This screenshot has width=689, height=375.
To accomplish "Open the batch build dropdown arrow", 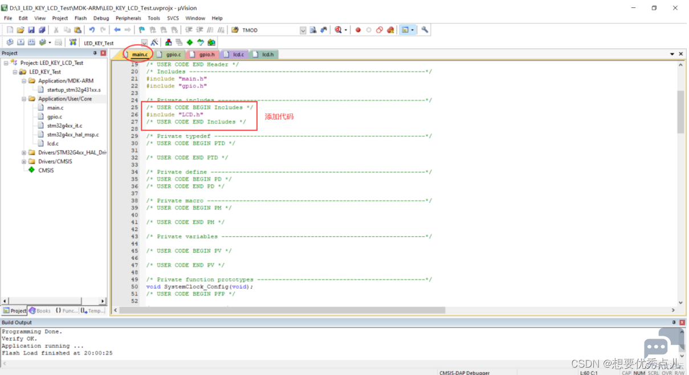I will pos(50,42).
